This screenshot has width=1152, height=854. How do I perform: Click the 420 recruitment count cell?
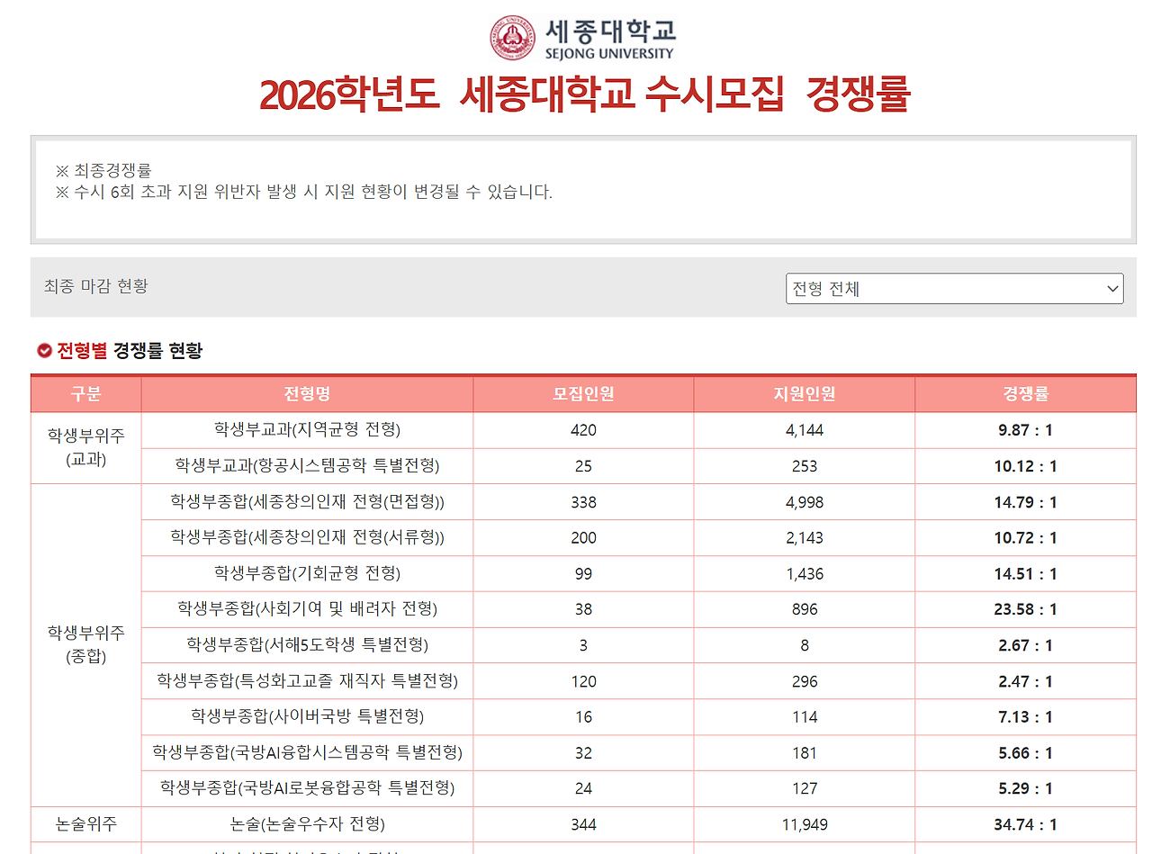[x=583, y=430]
